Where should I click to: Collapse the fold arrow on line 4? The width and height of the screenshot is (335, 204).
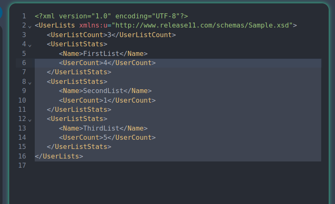click(30, 45)
